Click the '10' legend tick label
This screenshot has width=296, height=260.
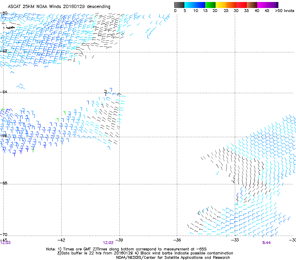coord(196,11)
